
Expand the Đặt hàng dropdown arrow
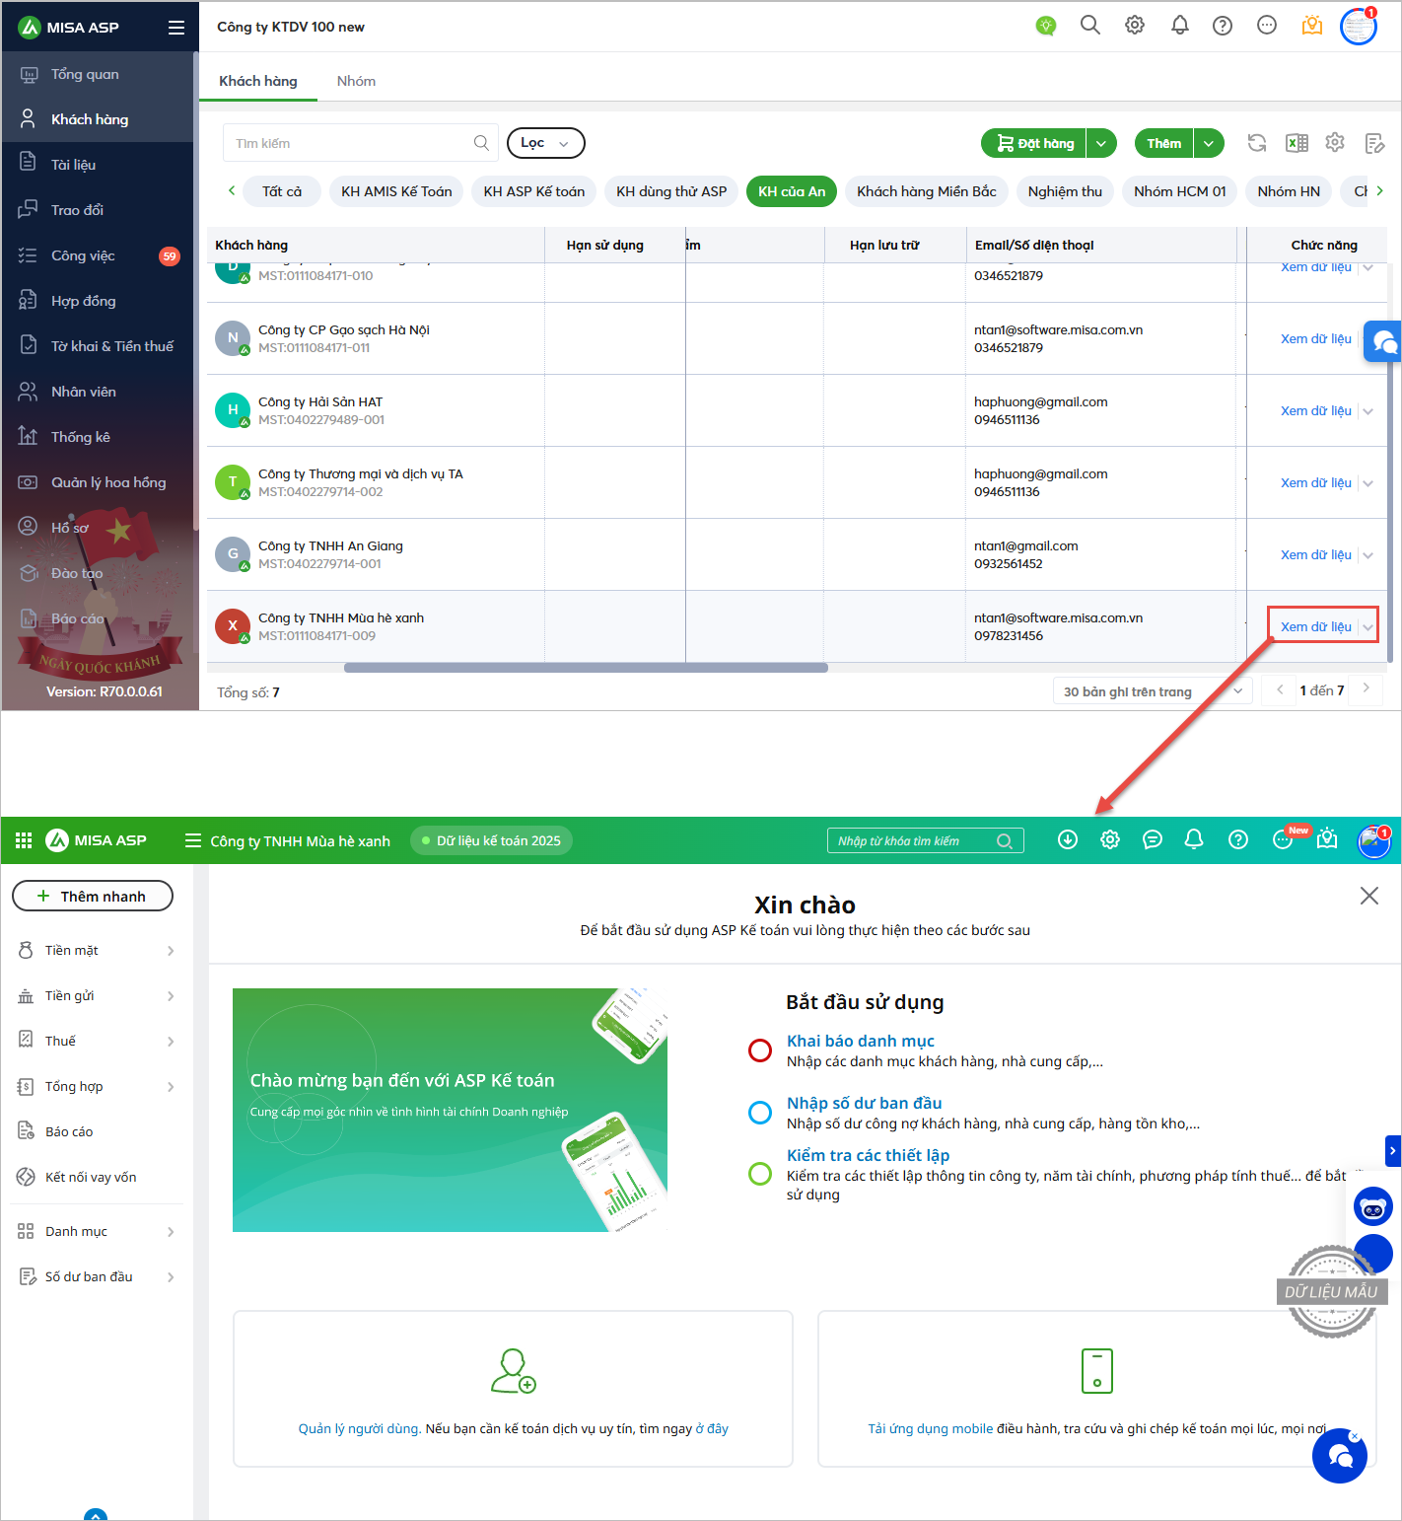(1101, 143)
